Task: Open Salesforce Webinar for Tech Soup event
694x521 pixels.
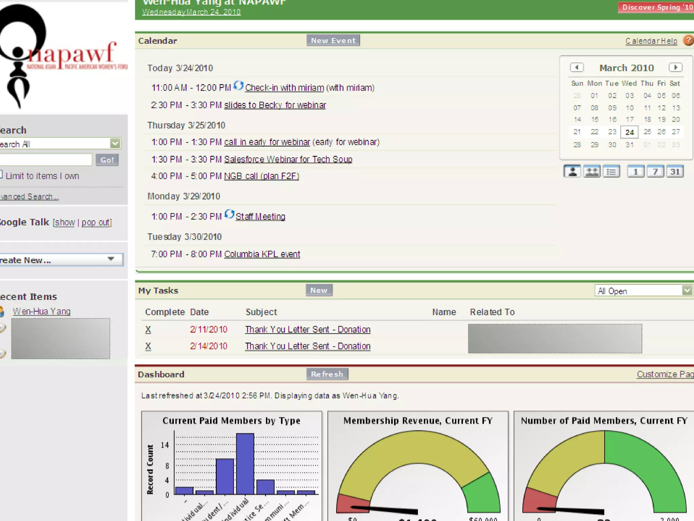Action: point(288,159)
